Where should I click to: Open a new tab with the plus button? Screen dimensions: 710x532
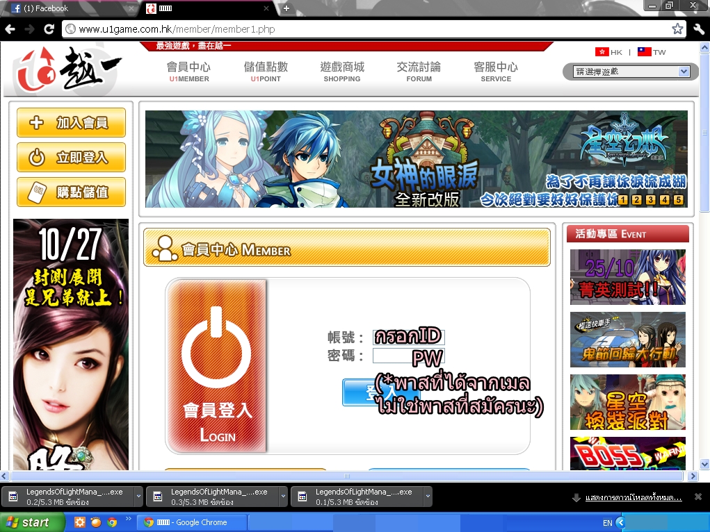tap(287, 8)
